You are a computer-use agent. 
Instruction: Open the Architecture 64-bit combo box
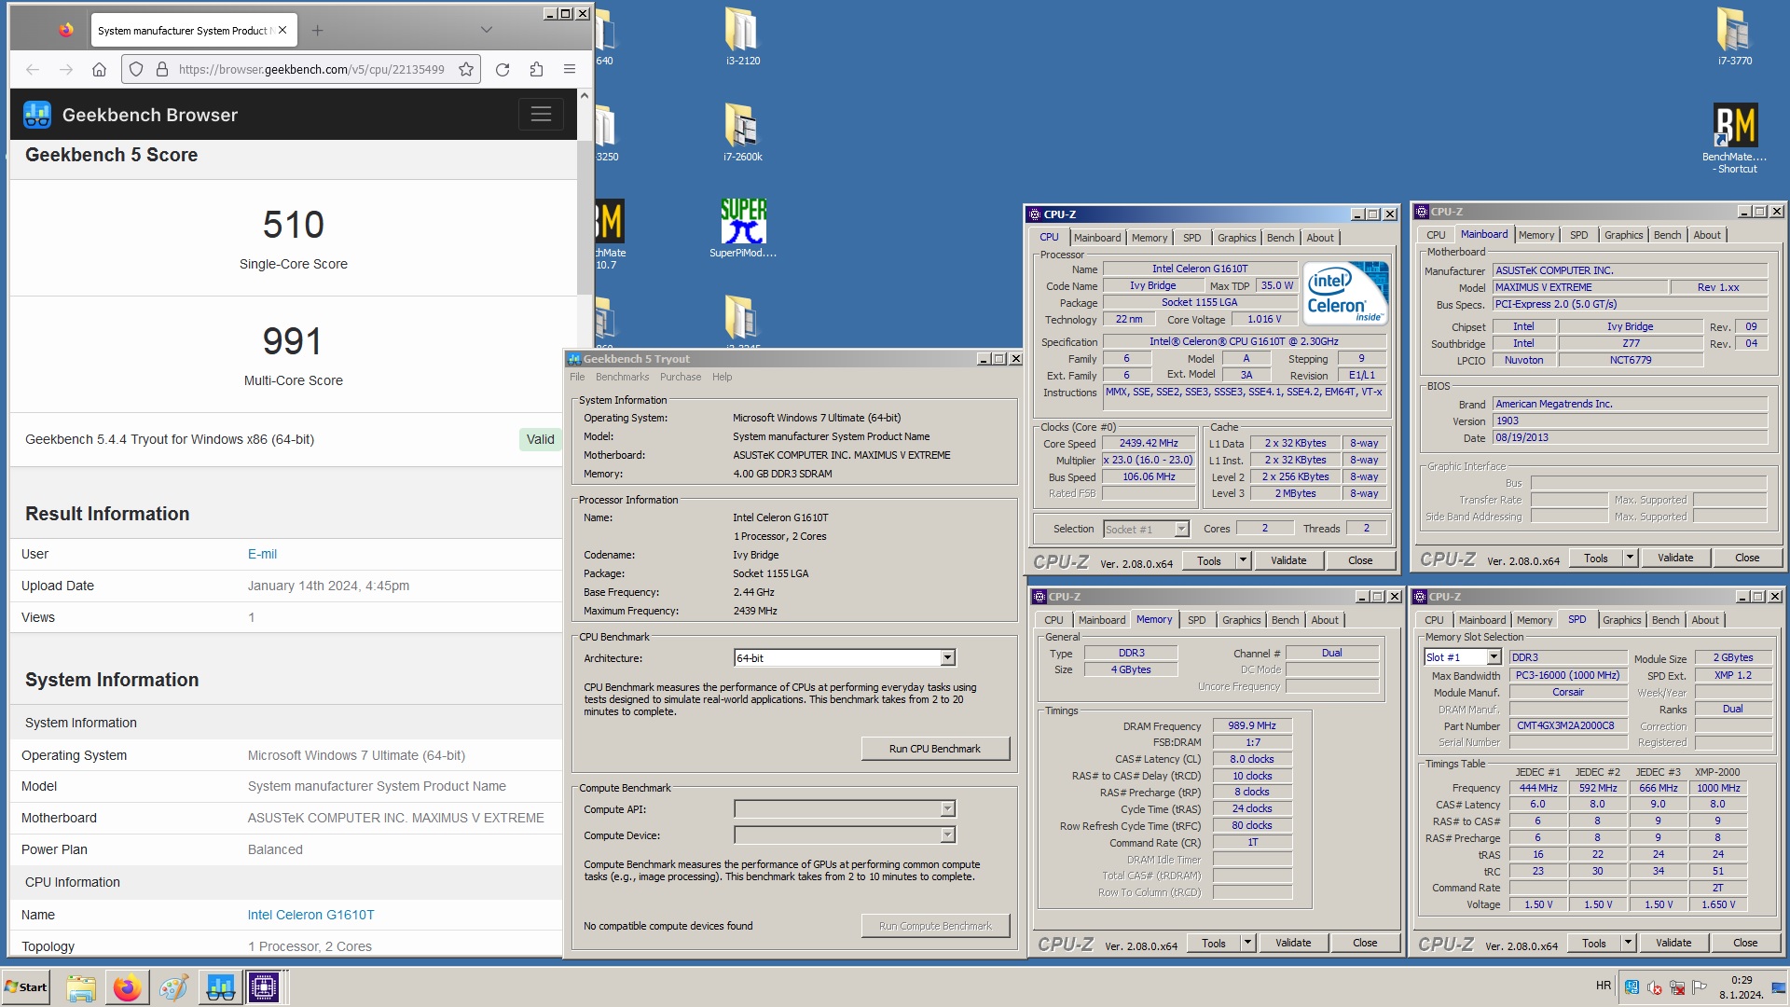pos(845,658)
